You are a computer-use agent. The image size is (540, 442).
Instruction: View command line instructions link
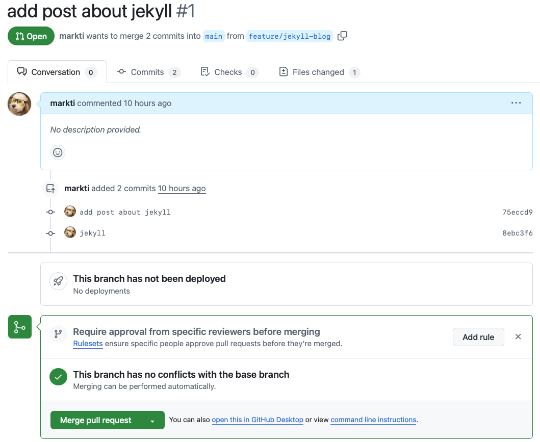(x=373, y=420)
